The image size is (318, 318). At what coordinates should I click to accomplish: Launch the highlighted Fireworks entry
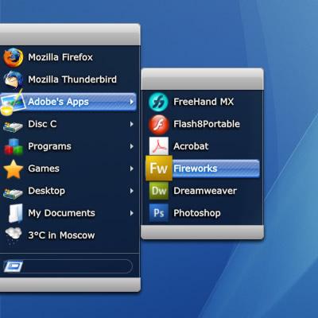[x=203, y=169]
